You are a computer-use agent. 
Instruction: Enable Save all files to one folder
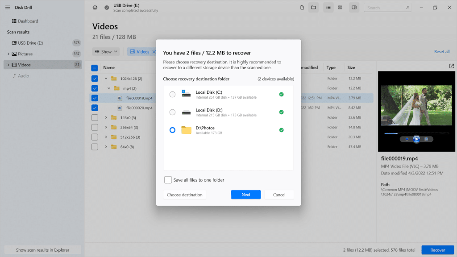coord(168,180)
